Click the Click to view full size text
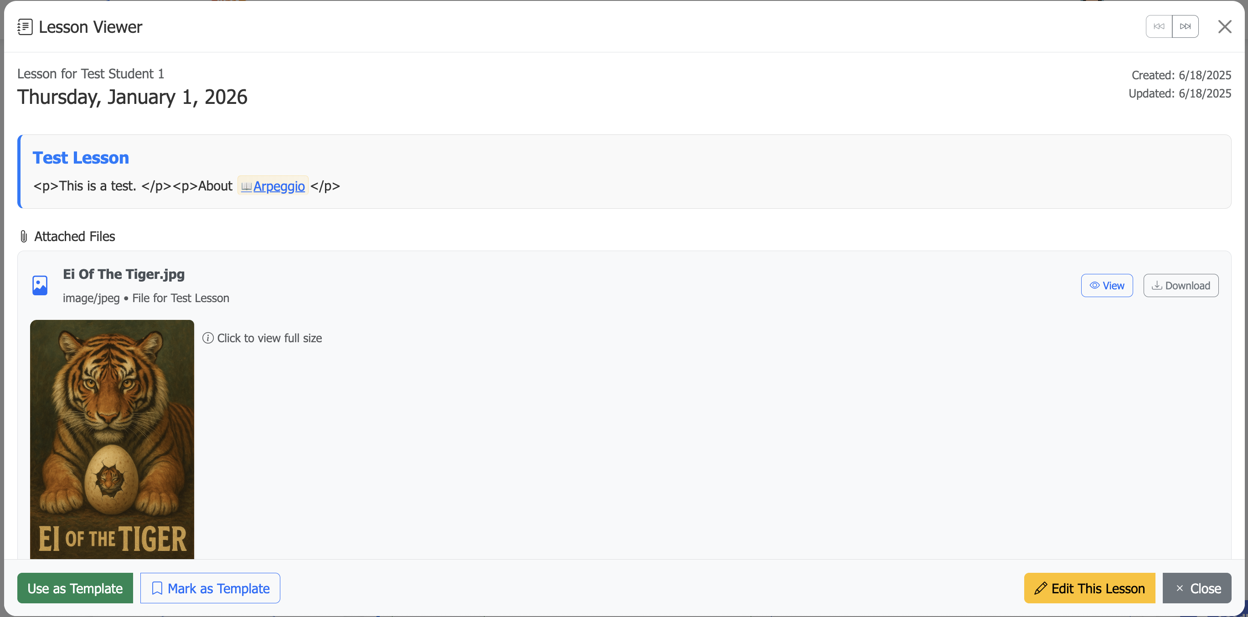 (x=269, y=338)
